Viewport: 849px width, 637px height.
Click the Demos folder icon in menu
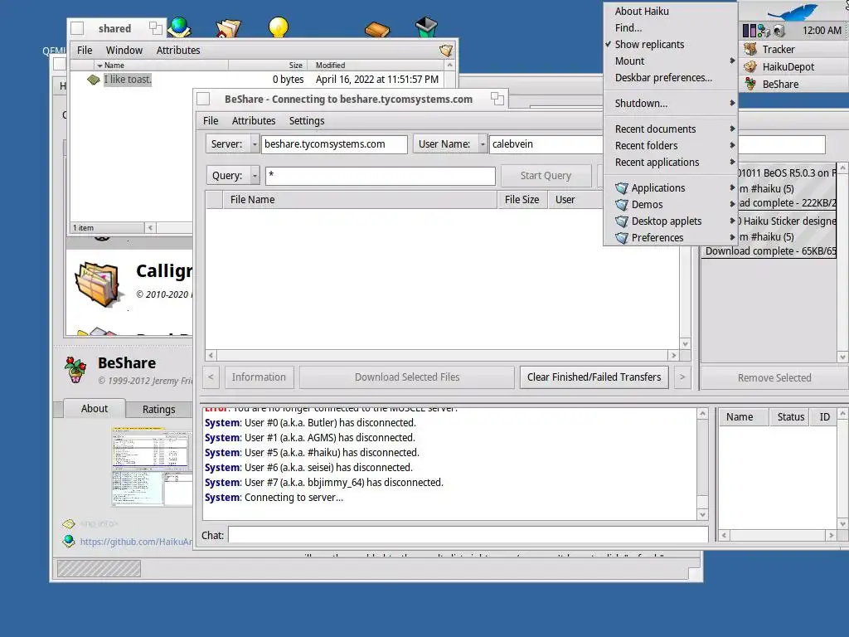(622, 205)
